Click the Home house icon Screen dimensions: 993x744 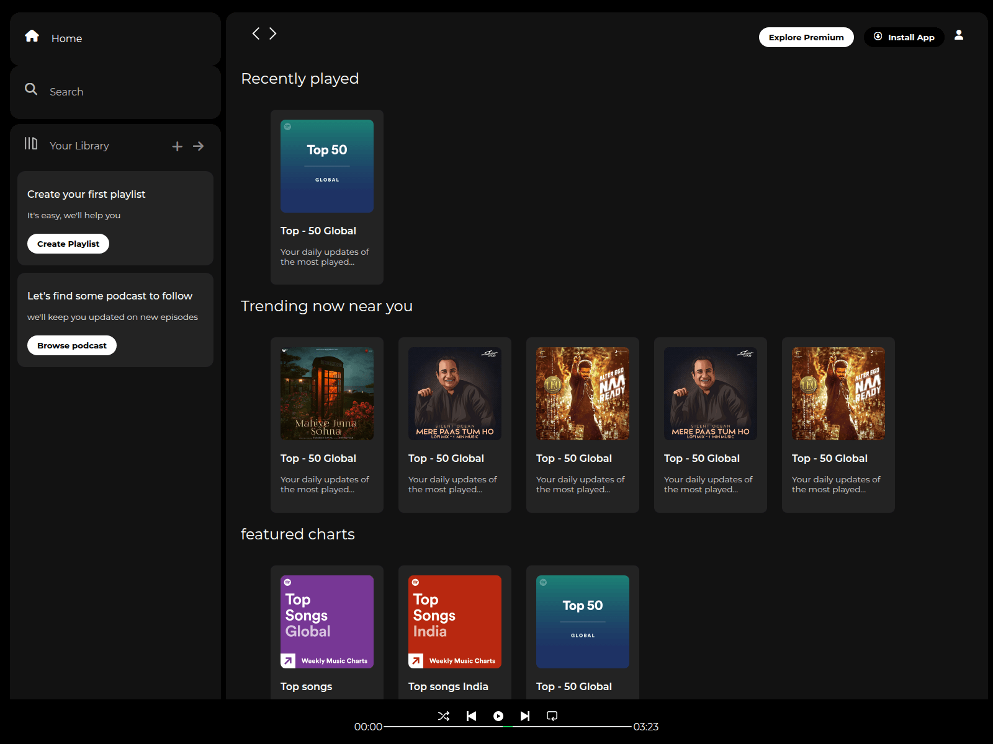[x=32, y=36]
